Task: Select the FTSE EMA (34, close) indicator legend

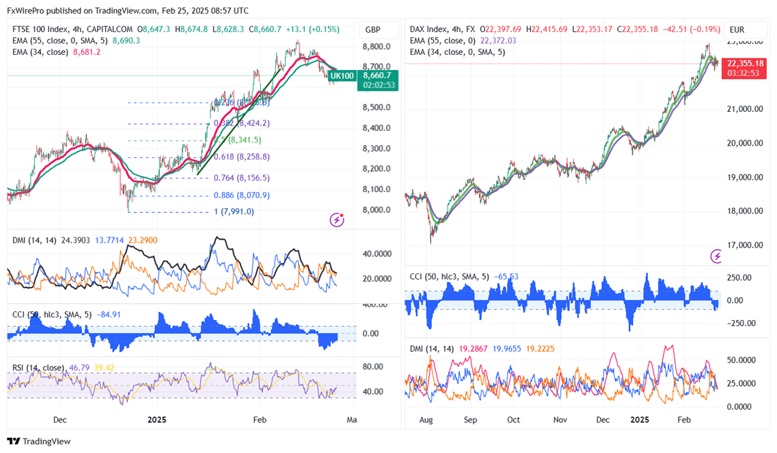Action: tap(41, 52)
